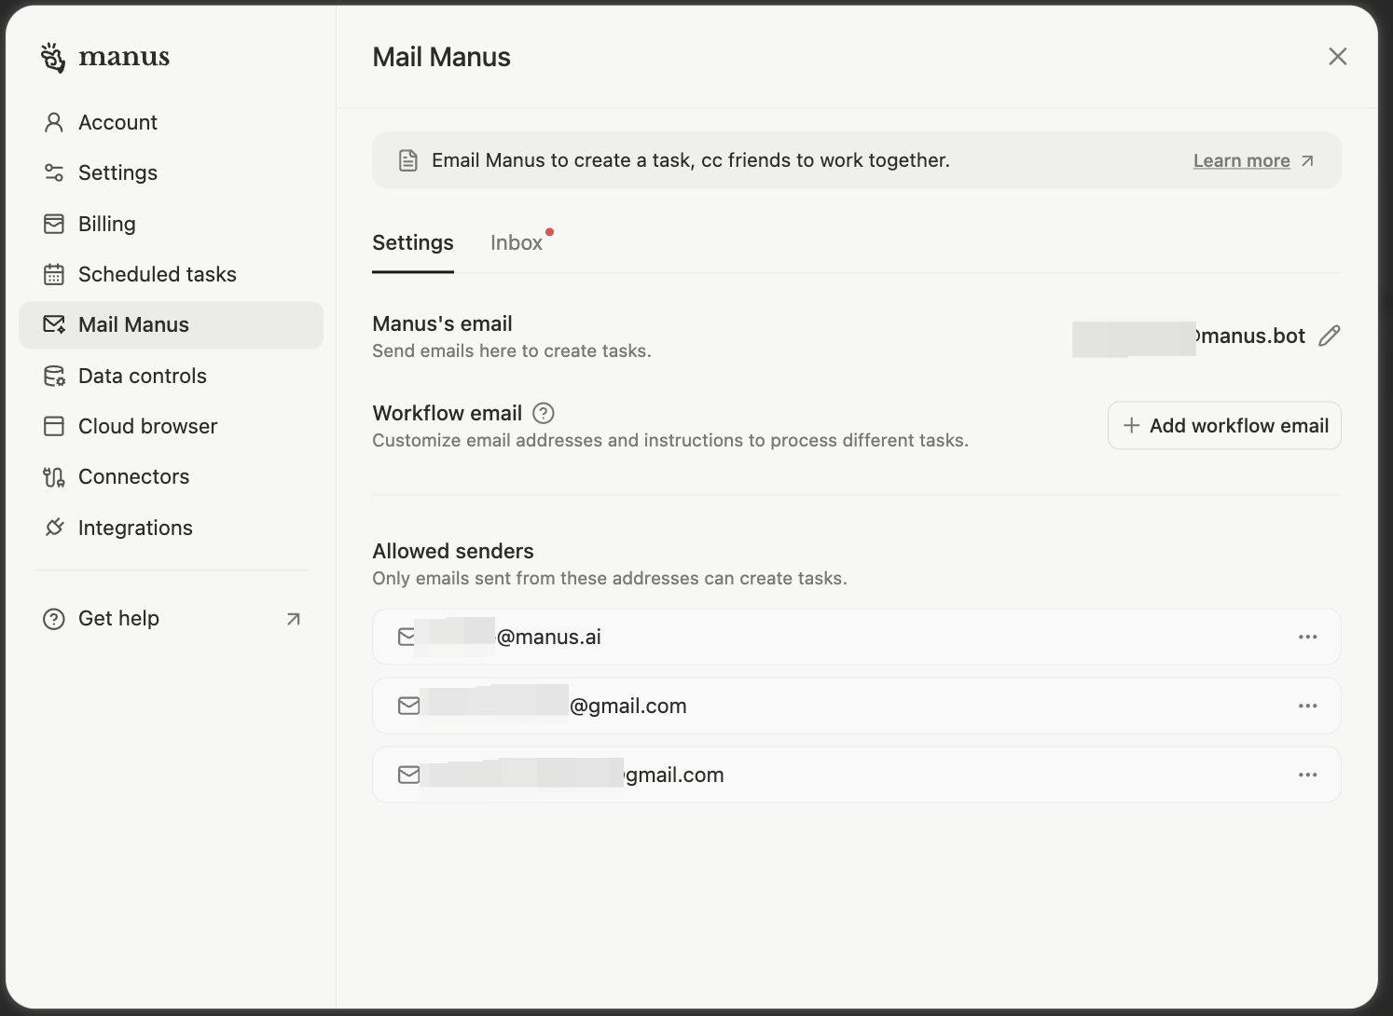
Task: Click the document icon in the info banner
Action: 407,159
